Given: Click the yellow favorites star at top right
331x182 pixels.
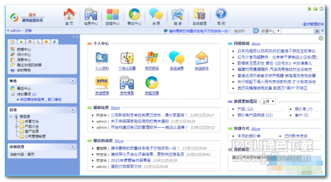Looking at the screenshot, I should 316,8.
